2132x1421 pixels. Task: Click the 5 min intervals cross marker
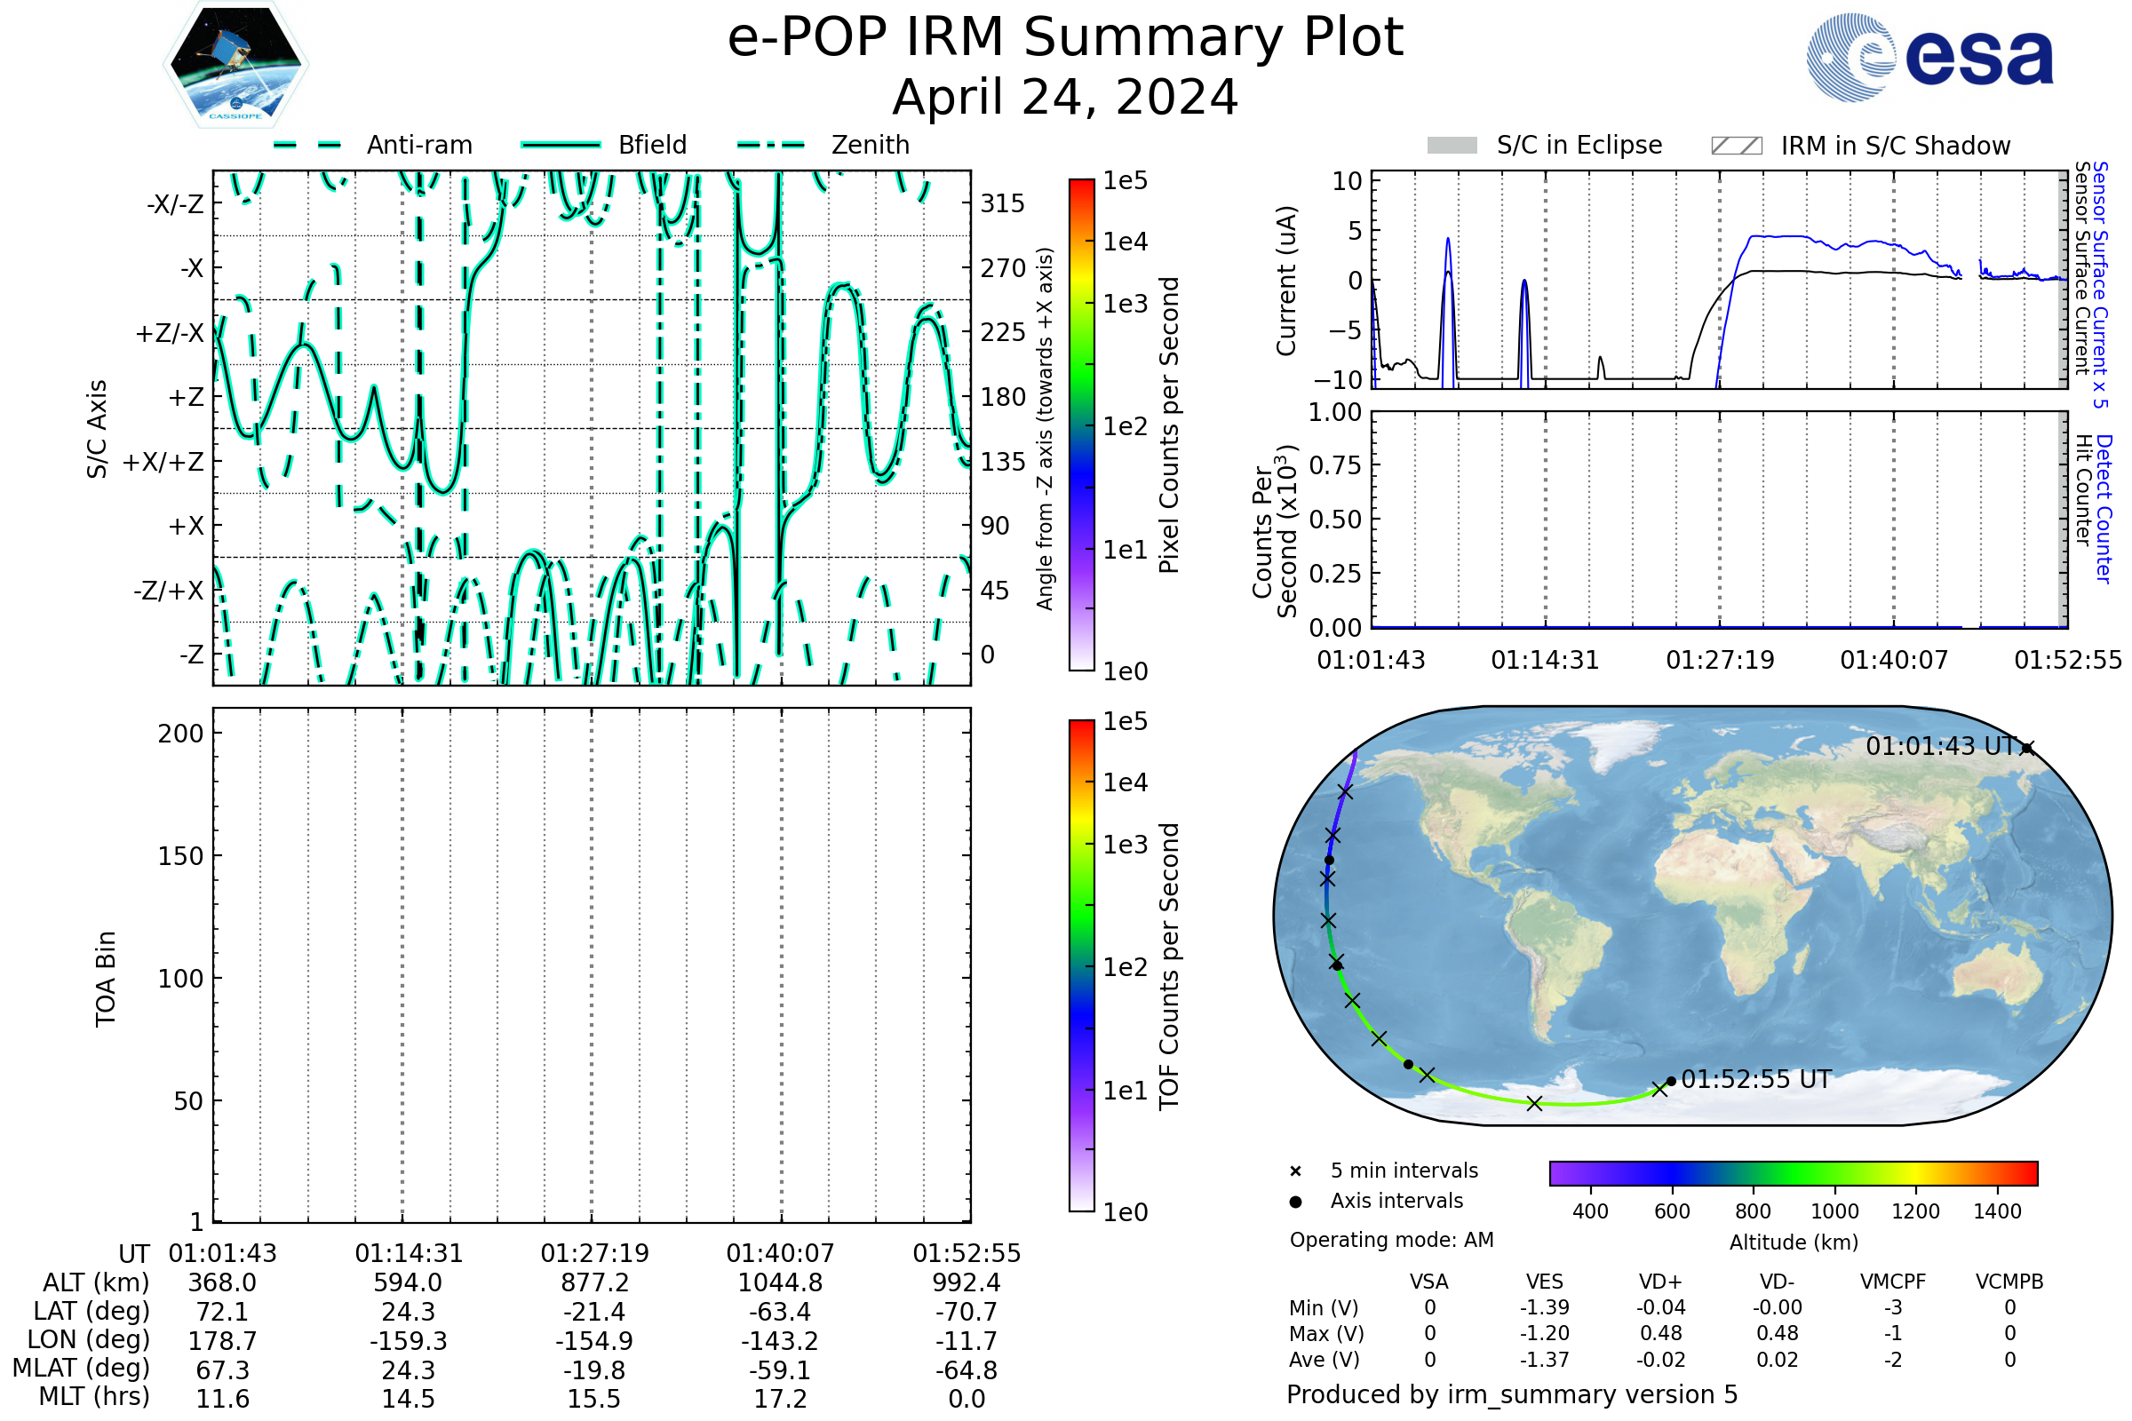(1295, 1171)
